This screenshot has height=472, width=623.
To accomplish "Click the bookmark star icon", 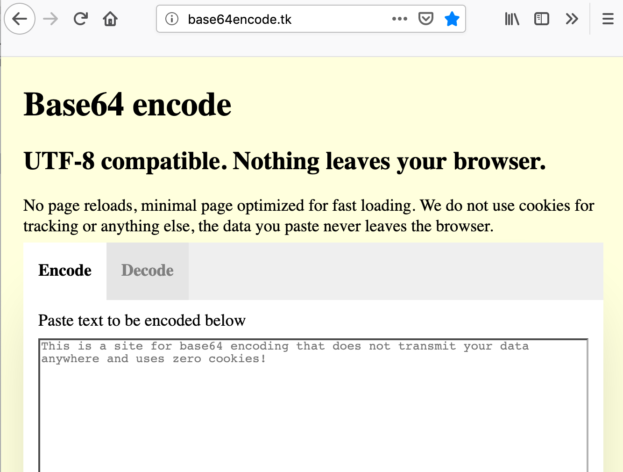I will click(452, 19).
